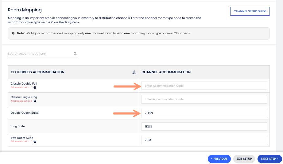This screenshot has height=164, width=283.
Task: Select the 2RM accommodation code field
Action: [204, 140]
